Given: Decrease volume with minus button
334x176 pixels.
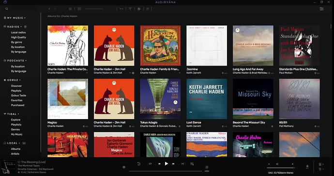Looking at the screenshot, I should click(x=269, y=164).
